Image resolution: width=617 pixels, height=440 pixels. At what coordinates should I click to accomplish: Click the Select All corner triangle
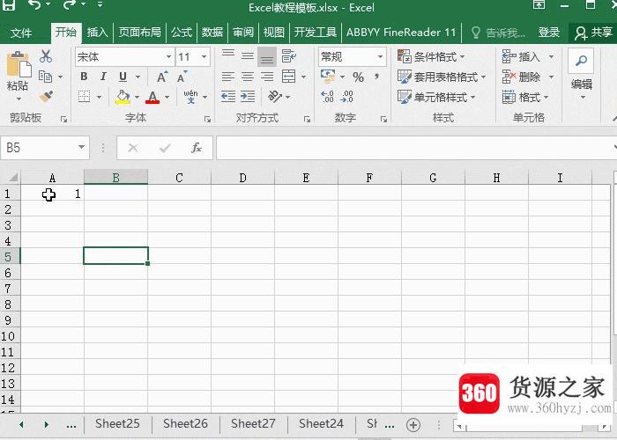12,177
